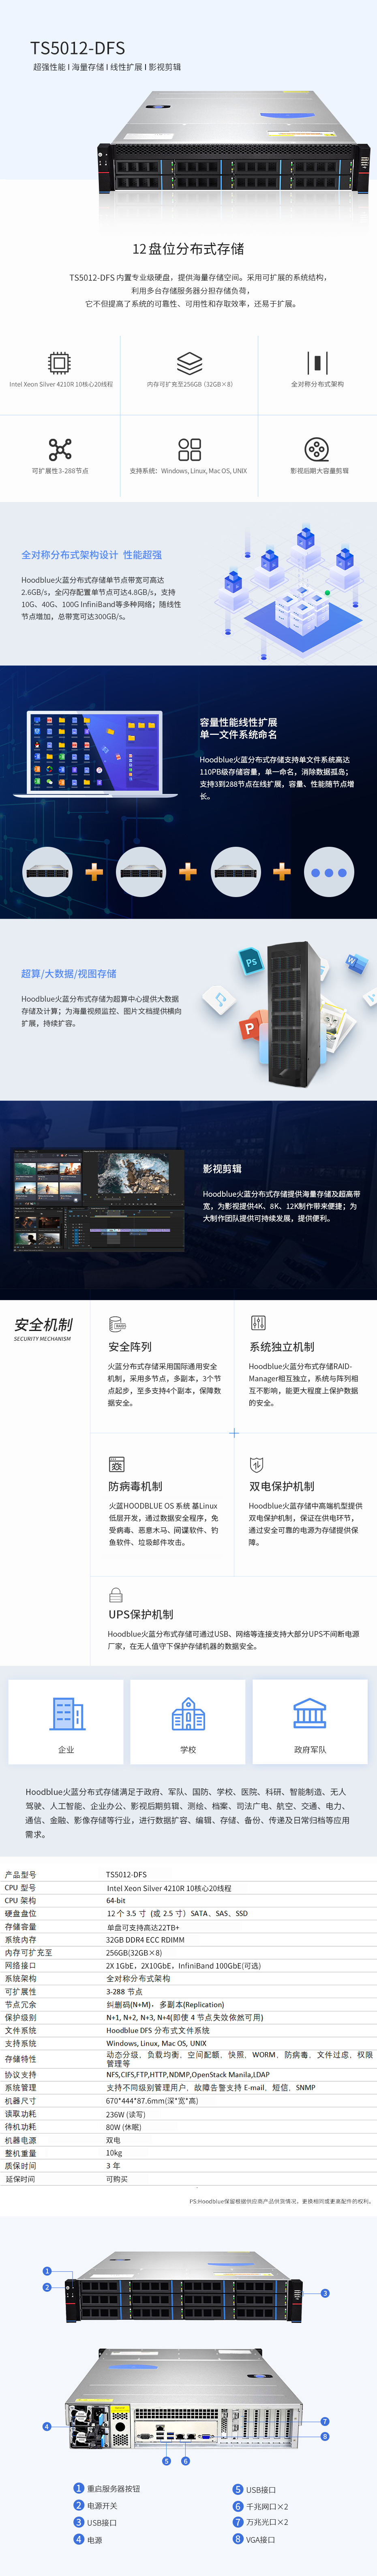
Task: Click the heading 容量性能线扩展
Action: coord(238,721)
